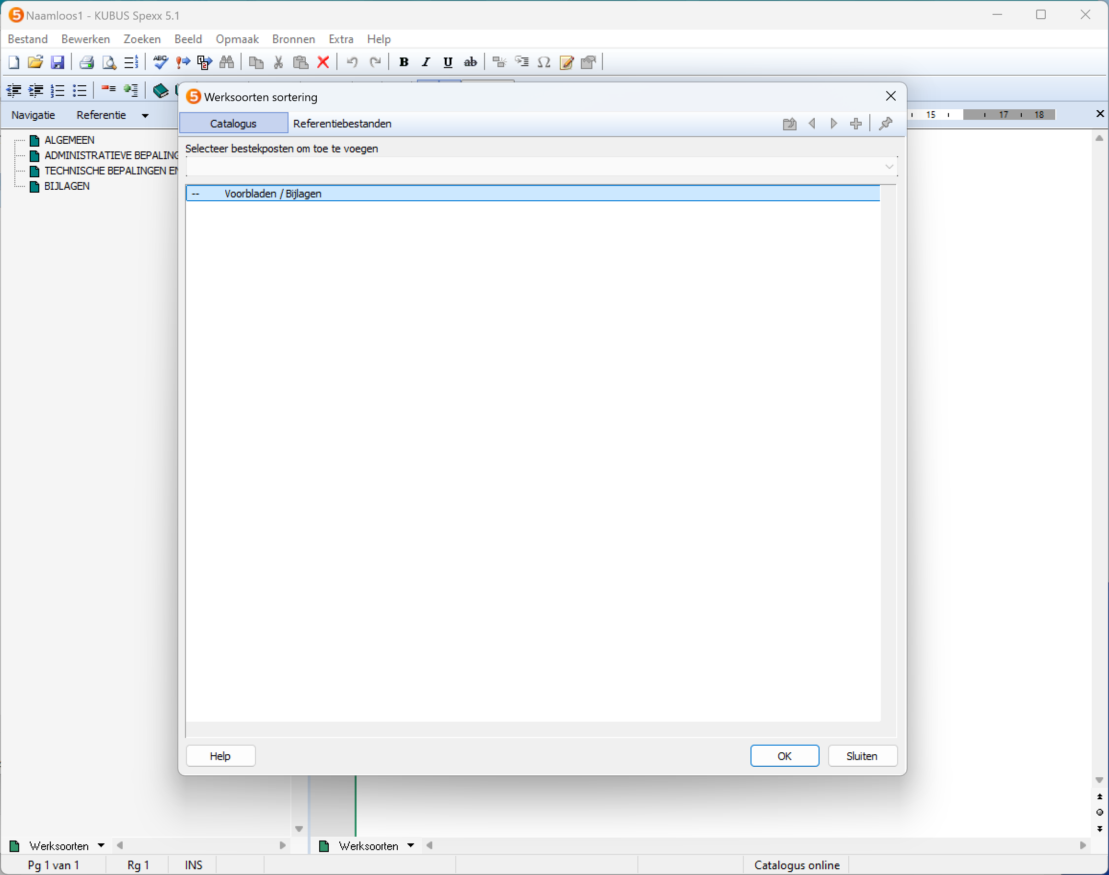Print using the printer icon
Image resolution: width=1109 pixels, height=875 pixels.
pyautogui.click(x=87, y=62)
